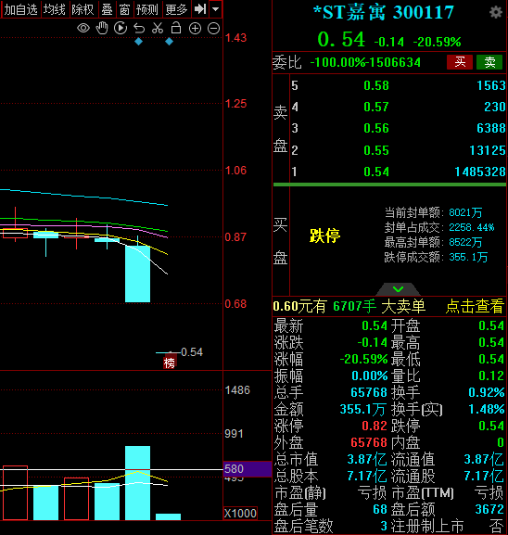The image size is (508, 535).
Task: Click the 580 volume value marker
Action: point(248,469)
